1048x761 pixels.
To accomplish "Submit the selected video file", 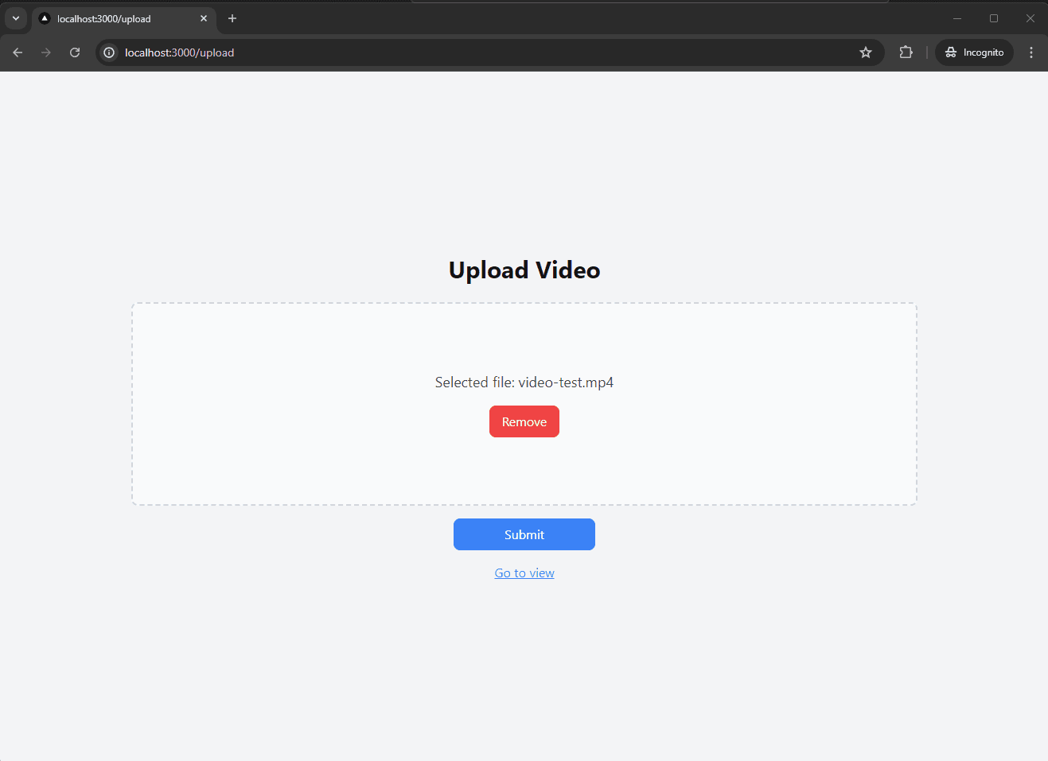I will click(524, 534).
